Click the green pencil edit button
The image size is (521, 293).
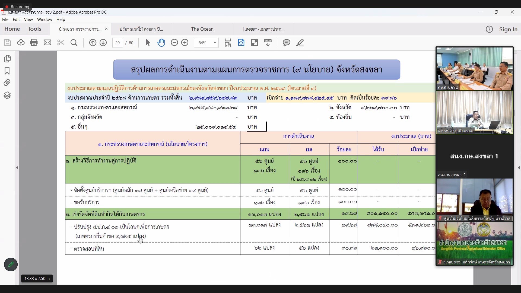[x=11, y=265]
